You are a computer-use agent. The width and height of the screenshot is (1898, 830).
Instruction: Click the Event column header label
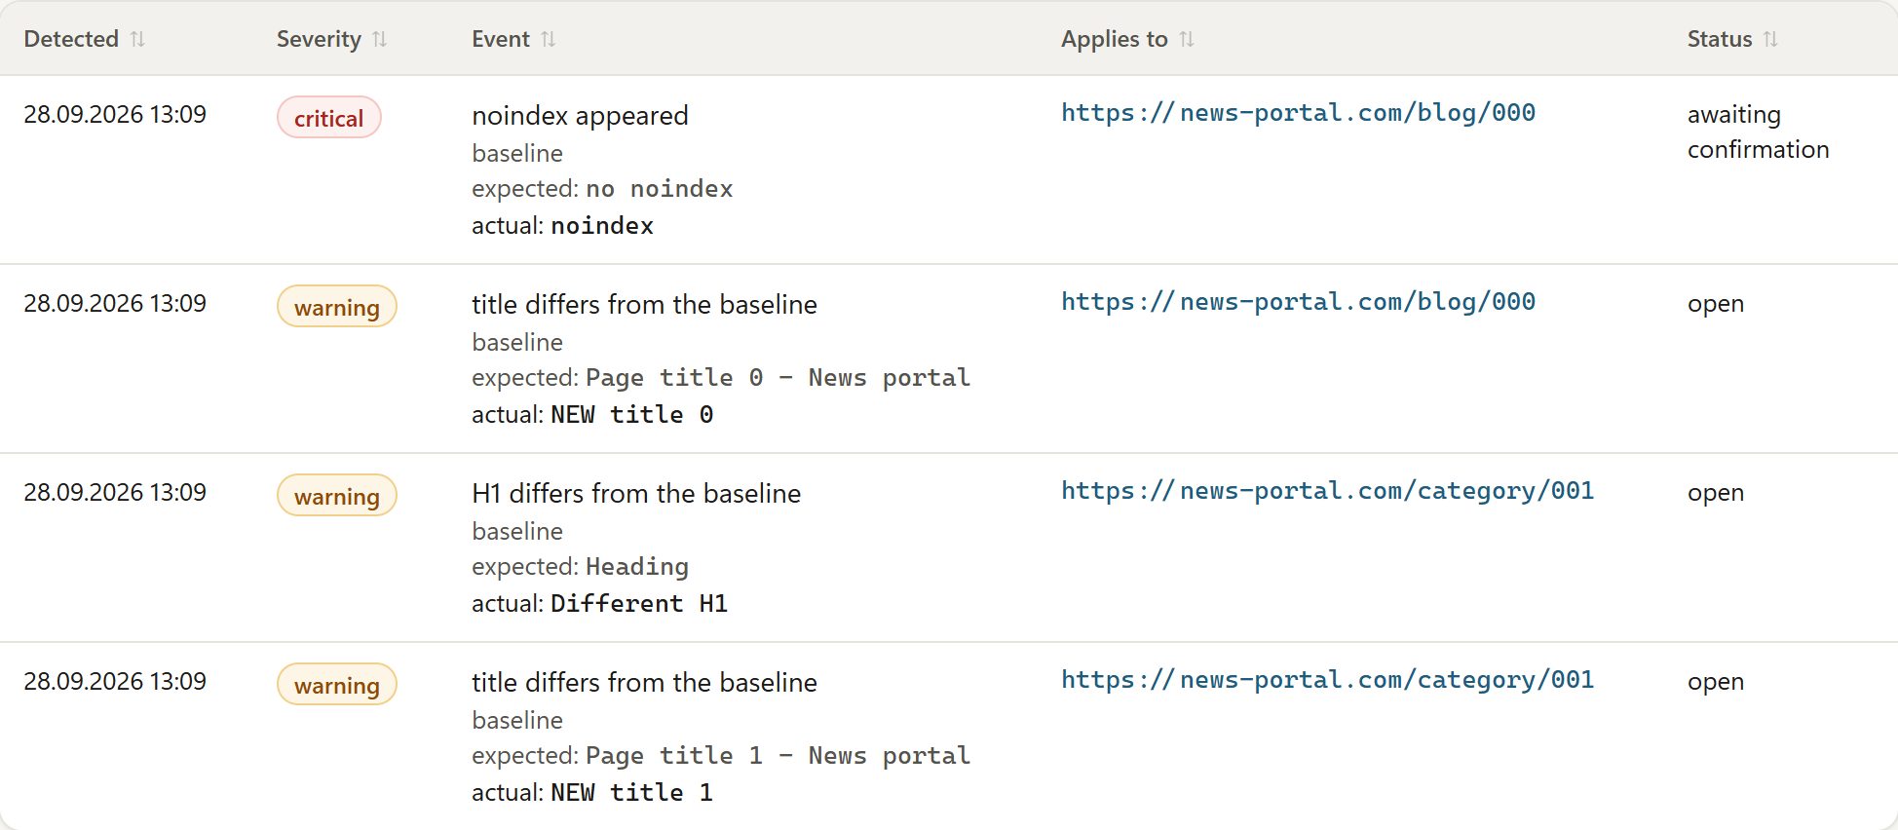tap(501, 39)
